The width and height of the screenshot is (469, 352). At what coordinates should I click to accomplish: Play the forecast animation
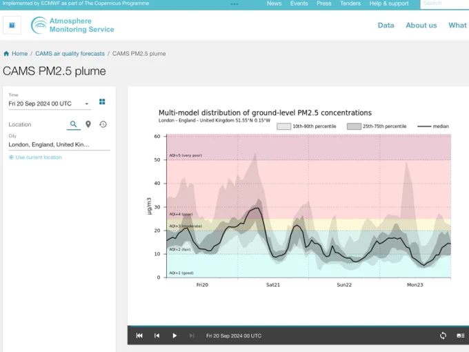[x=174, y=335]
